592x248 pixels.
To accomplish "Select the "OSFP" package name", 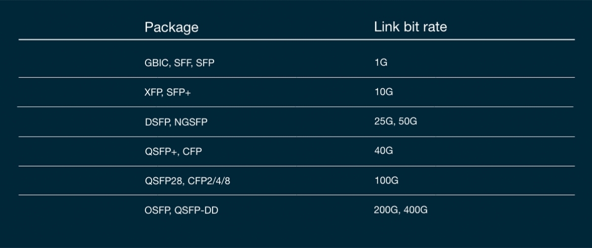I will [155, 211].
